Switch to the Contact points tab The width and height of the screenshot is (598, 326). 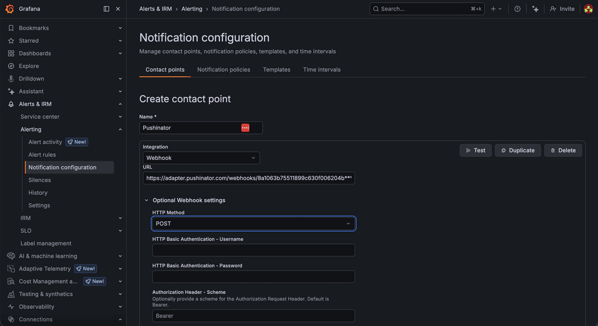click(x=165, y=70)
